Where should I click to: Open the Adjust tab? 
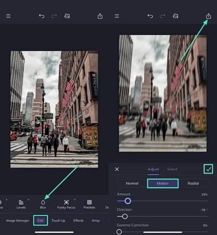coord(153,169)
